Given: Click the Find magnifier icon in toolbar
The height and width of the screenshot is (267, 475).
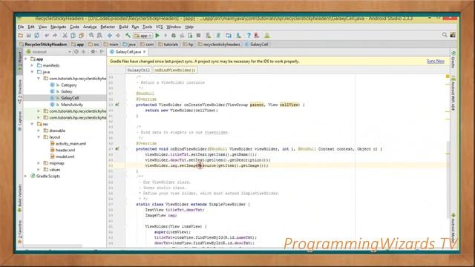Looking at the screenshot, I should (91, 36).
